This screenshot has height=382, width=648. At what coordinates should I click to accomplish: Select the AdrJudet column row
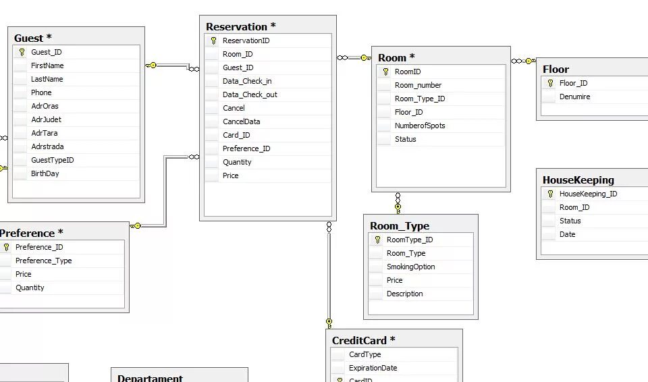pos(76,119)
